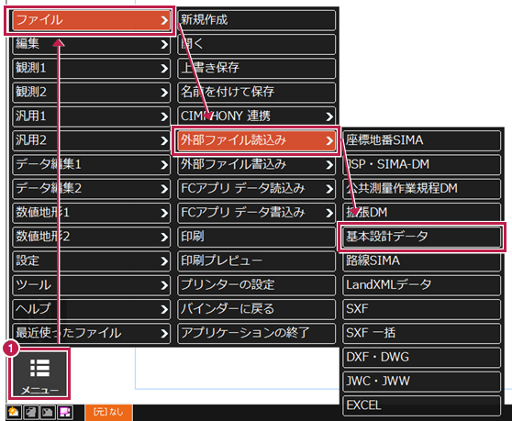
Task: Click the [元] なし orange indicator
Action: click(x=109, y=412)
